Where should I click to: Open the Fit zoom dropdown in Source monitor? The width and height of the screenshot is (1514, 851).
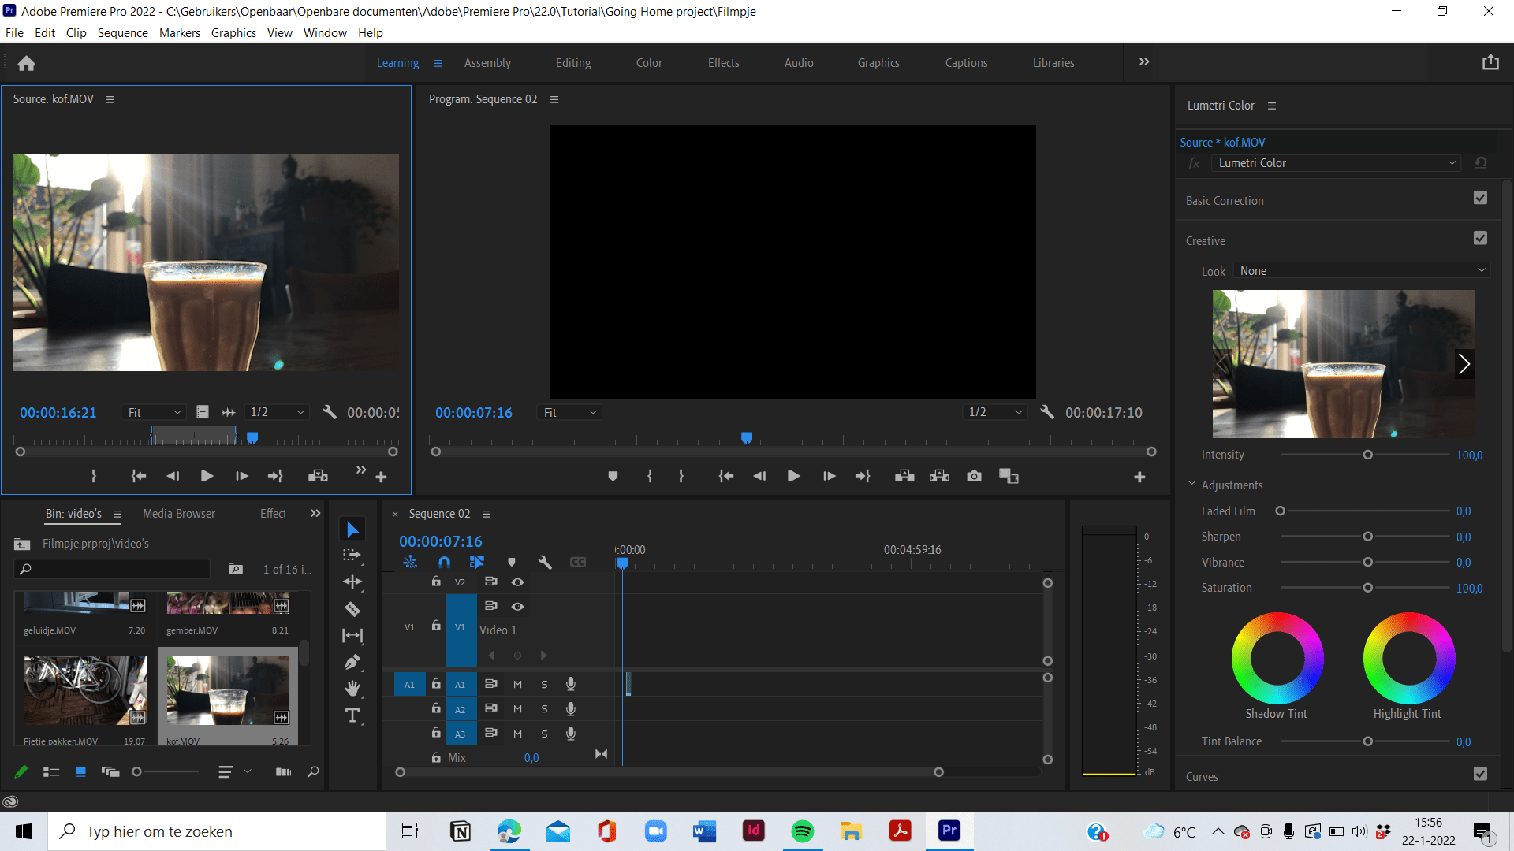pyautogui.click(x=152, y=412)
